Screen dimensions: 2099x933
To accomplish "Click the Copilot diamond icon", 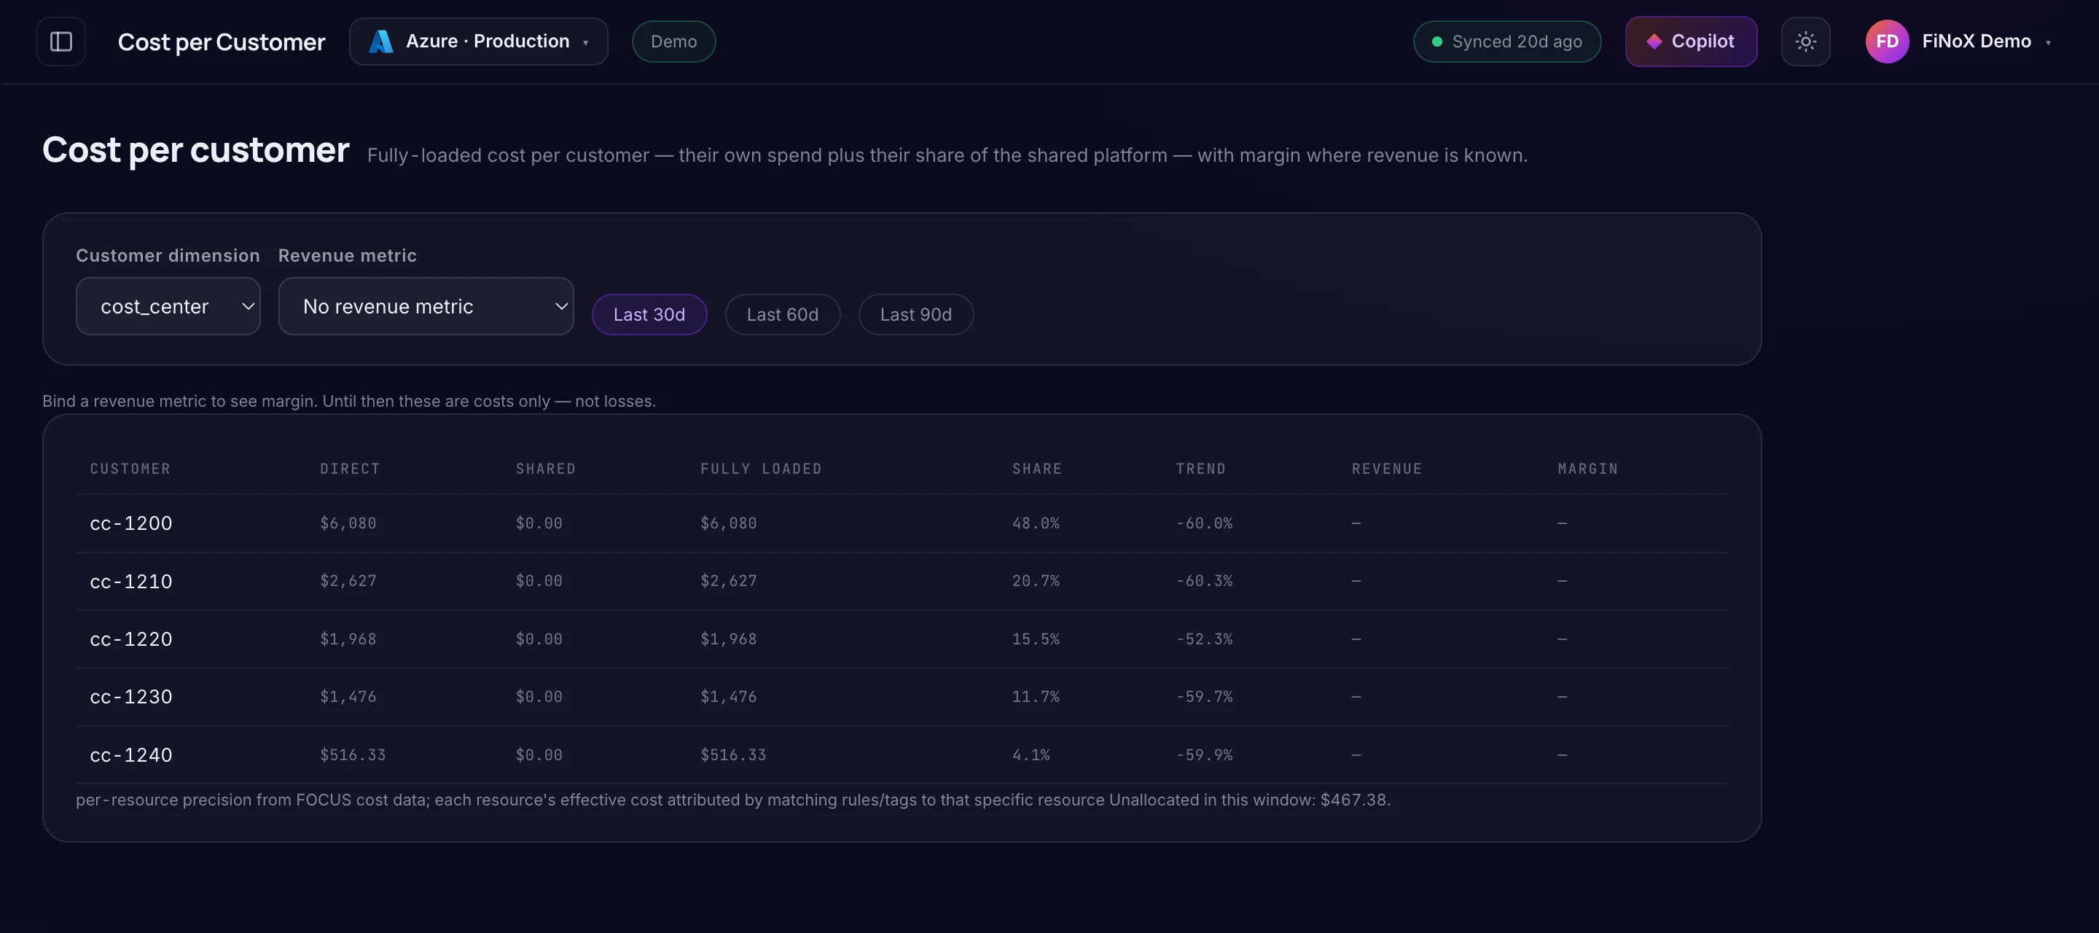I will pos(1654,42).
